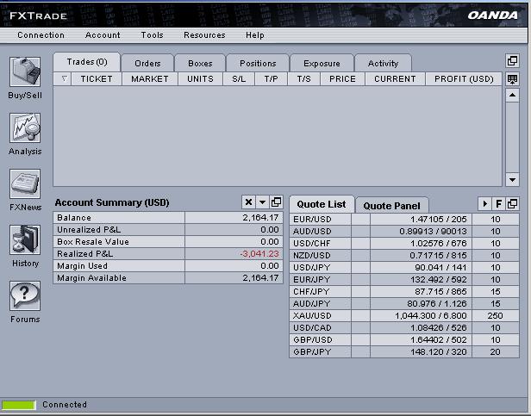Select the EUR/JPY quote row

(404, 280)
